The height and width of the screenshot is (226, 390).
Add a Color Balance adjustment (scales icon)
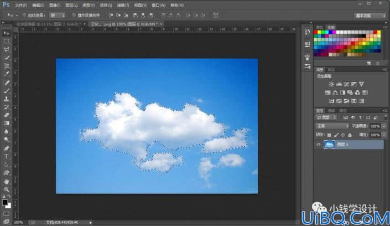point(335,93)
